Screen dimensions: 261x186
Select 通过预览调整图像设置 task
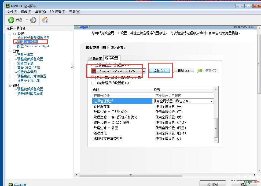[x=33, y=38]
